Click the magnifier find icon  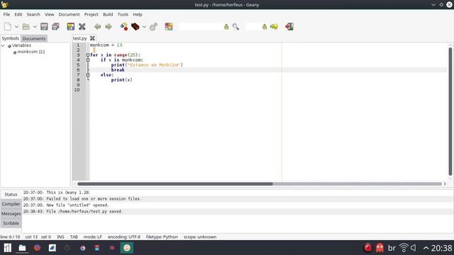pos(236,27)
